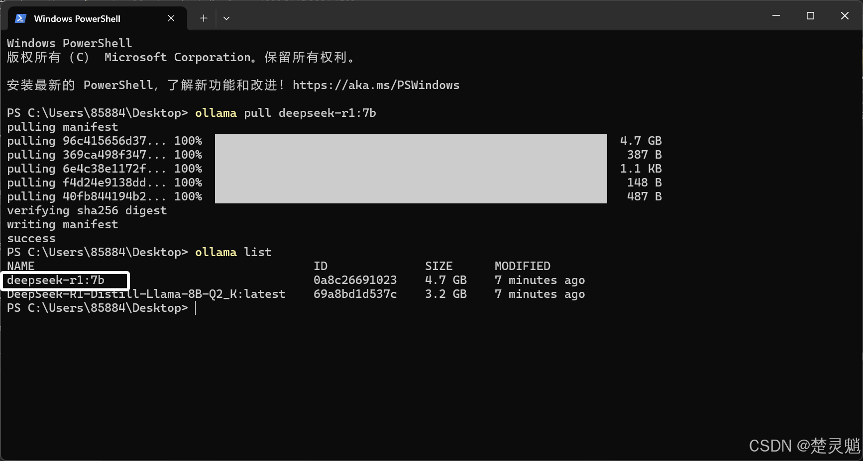Open a new tab with the plus button

(x=204, y=18)
